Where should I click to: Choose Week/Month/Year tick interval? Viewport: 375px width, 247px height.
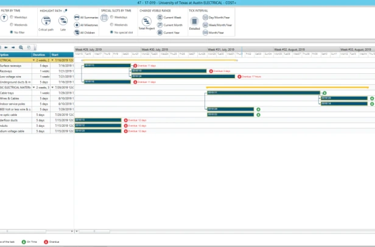pos(217,25)
